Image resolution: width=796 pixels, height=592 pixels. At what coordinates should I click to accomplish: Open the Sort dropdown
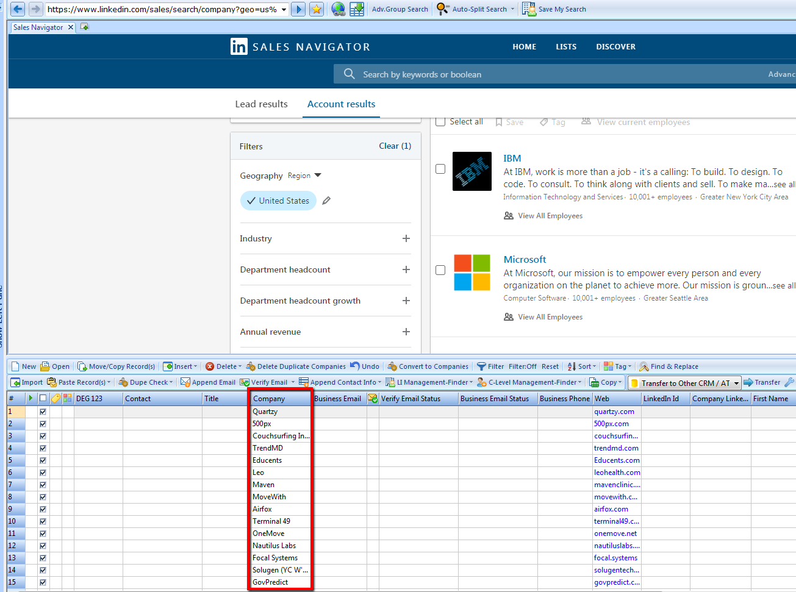click(582, 366)
